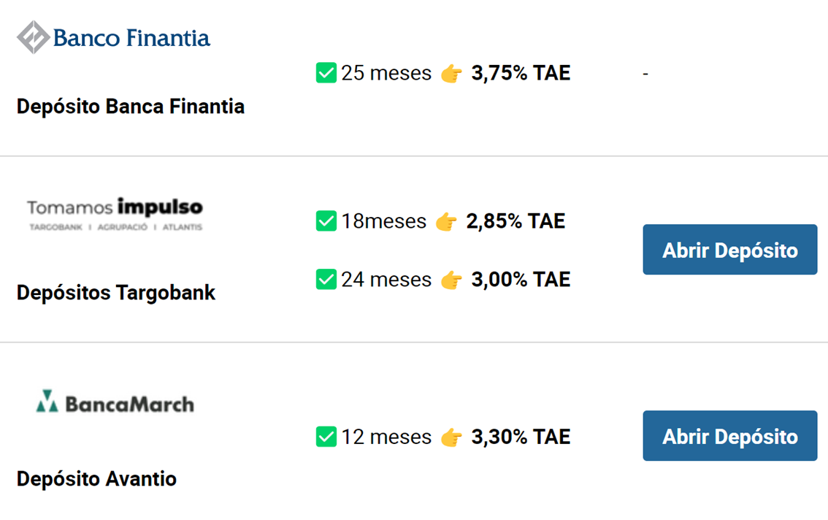Select the Depósitos Targobank title
The height and width of the screenshot is (520, 828).
(116, 293)
